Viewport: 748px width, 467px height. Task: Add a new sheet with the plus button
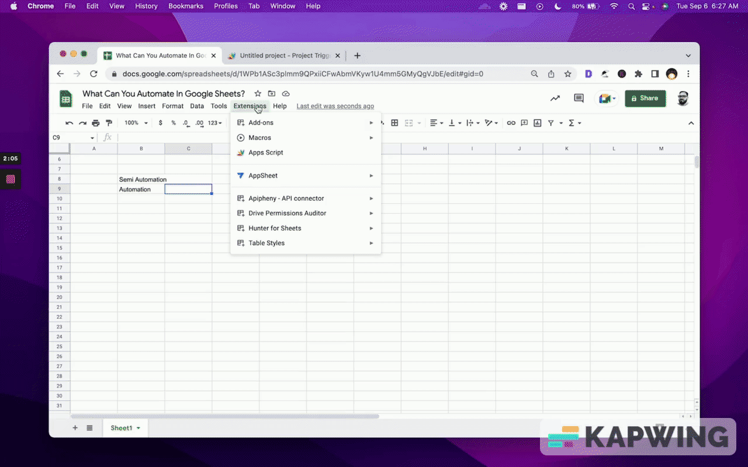coord(75,428)
